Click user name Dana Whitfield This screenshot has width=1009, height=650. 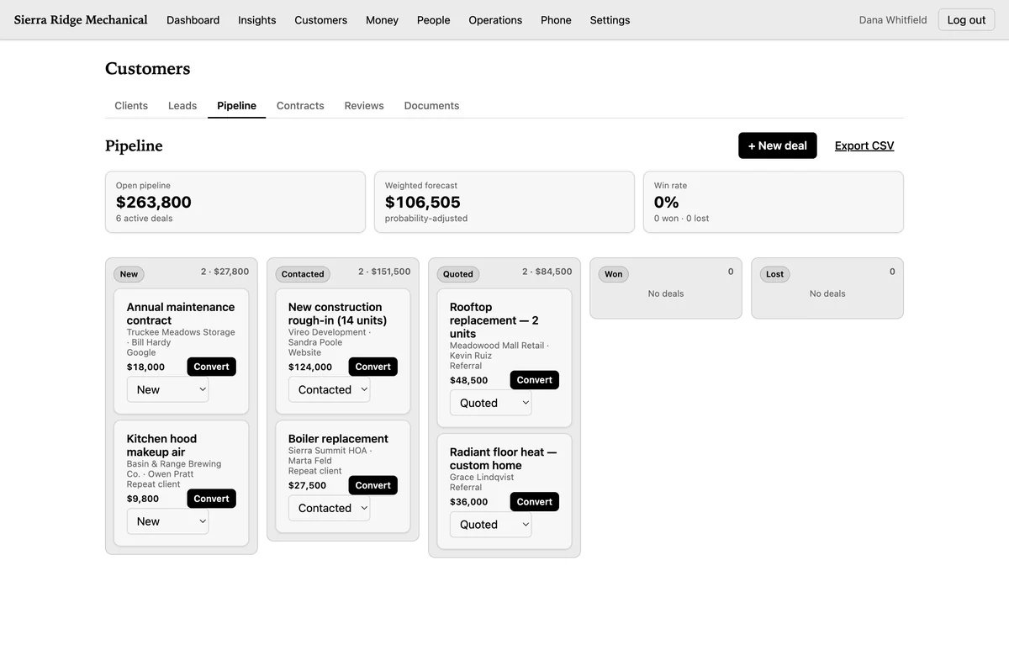(892, 20)
